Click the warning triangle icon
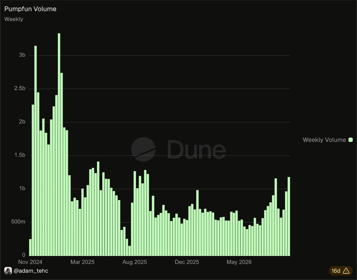This screenshot has width=357, height=280. tap(346, 271)
